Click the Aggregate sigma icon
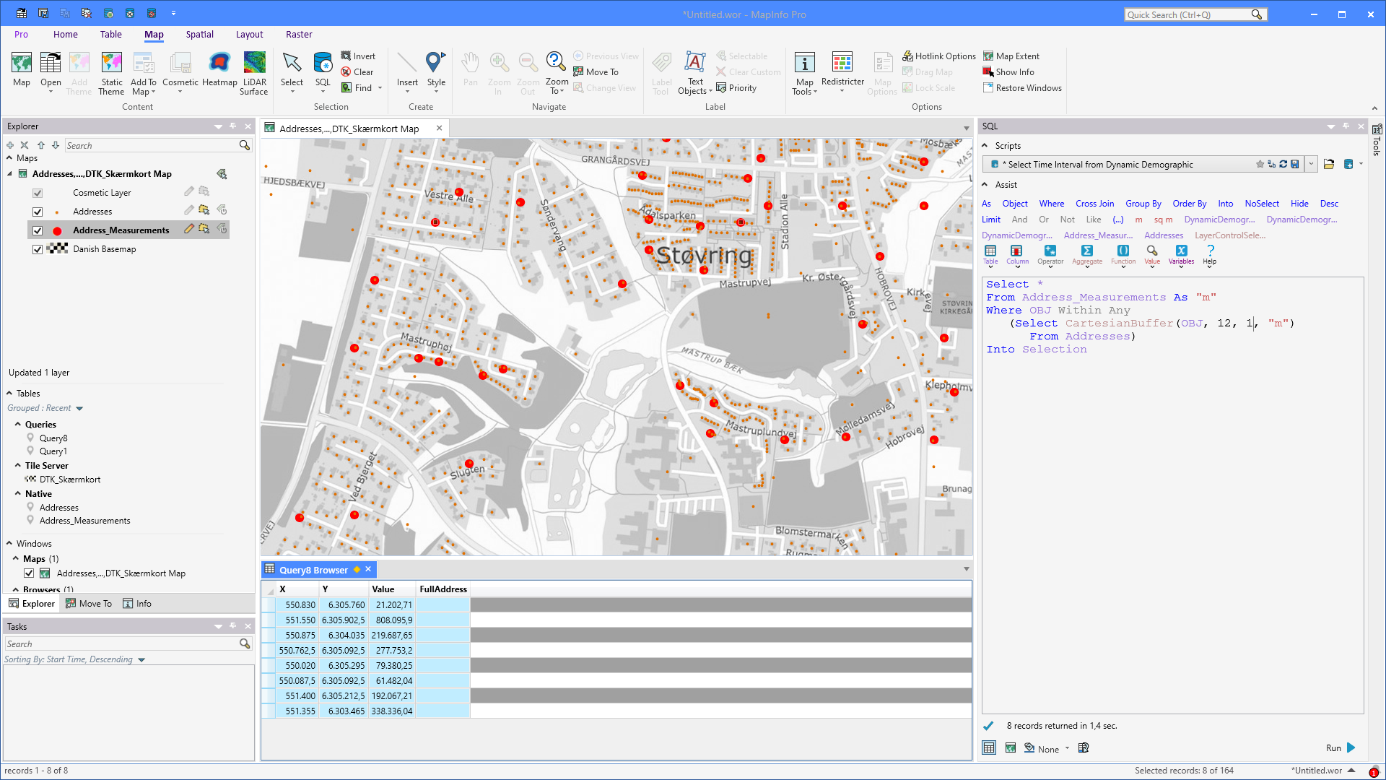 click(x=1086, y=251)
